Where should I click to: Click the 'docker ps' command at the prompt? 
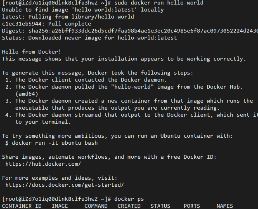coord(129,199)
